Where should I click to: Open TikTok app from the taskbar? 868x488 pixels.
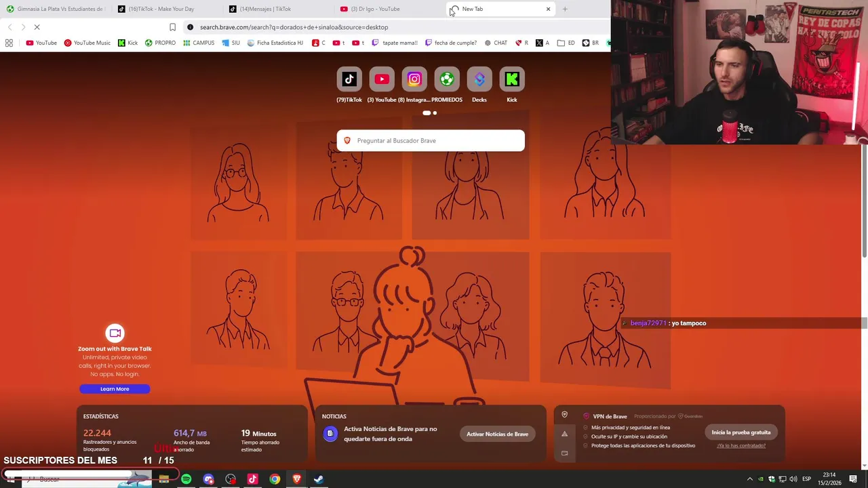252,479
